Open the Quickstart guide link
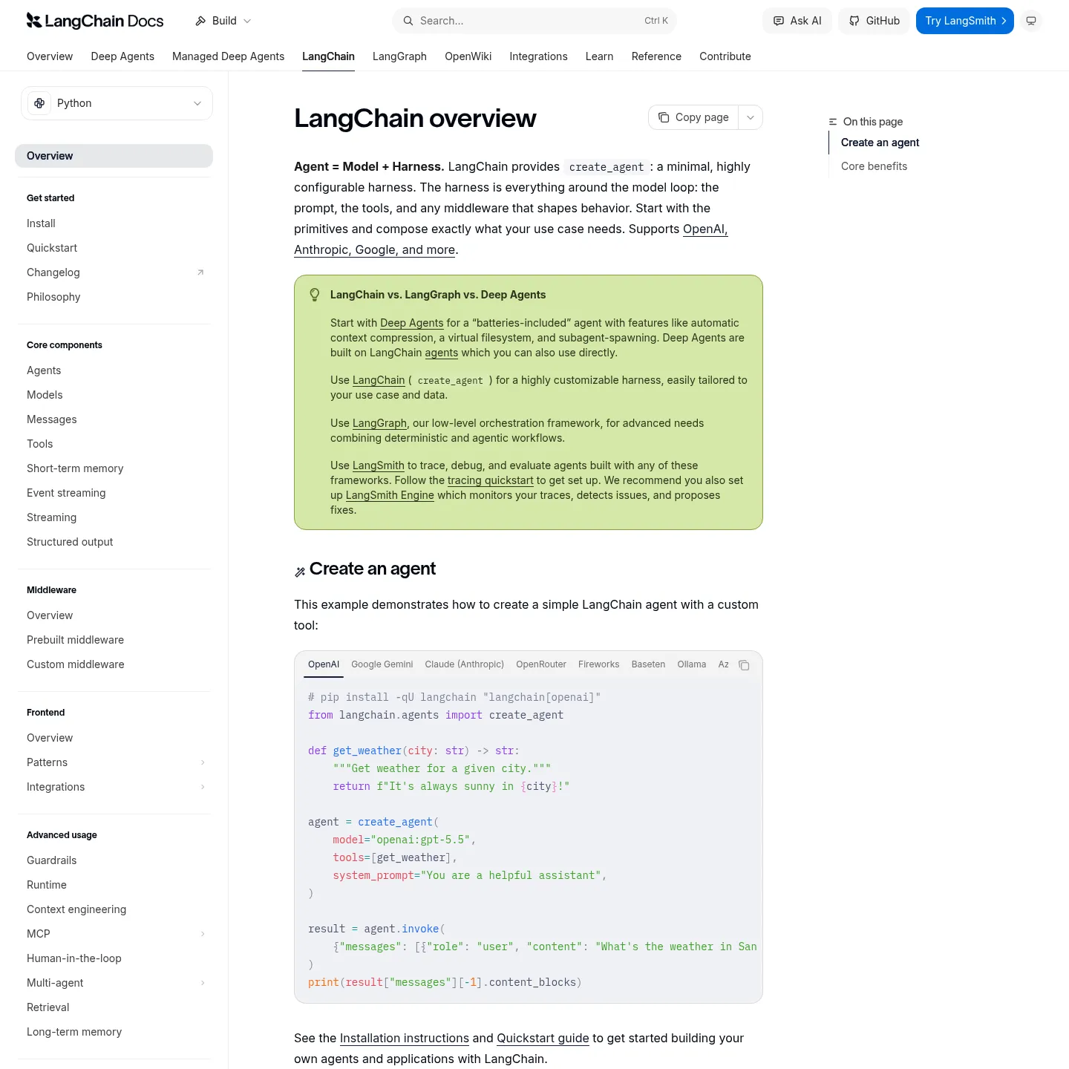The width and height of the screenshot is (1069, 1069). (543, 1038)
